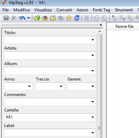Click the load playlist folder icon
The width and height of the screenshot is (139, 138).
[53, 18]
